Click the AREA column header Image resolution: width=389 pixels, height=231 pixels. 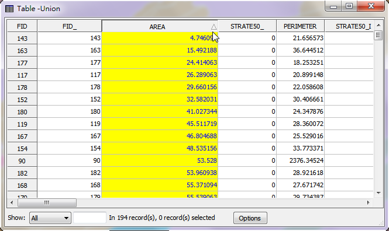point(160,26)
